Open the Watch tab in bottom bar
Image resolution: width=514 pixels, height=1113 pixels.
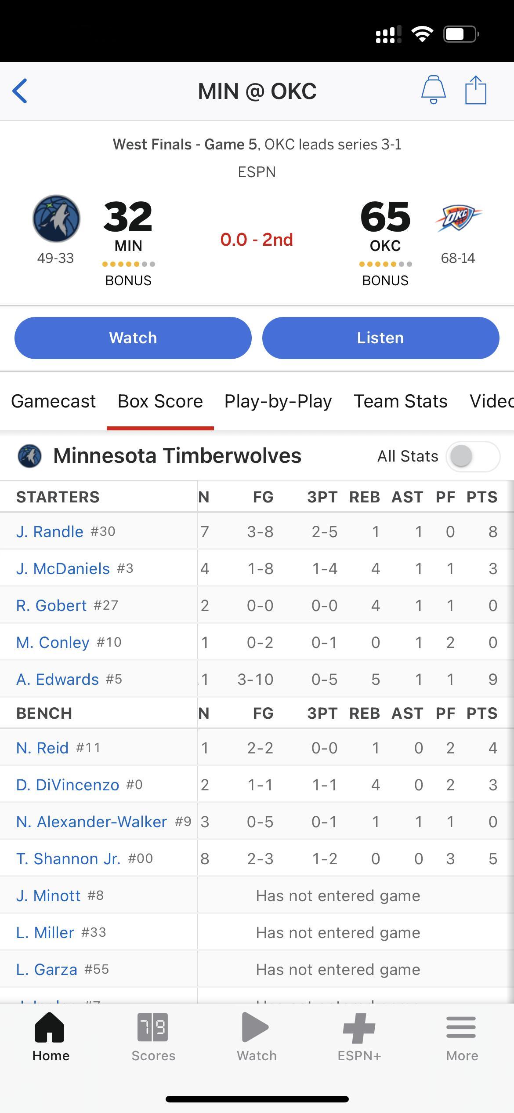click(257, 1037)
